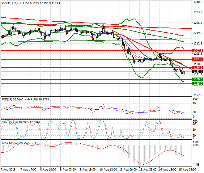Click the 1177.5 price axis value
Image resolution: width=204 pixels, height=173 pixels.
point(198,95)
